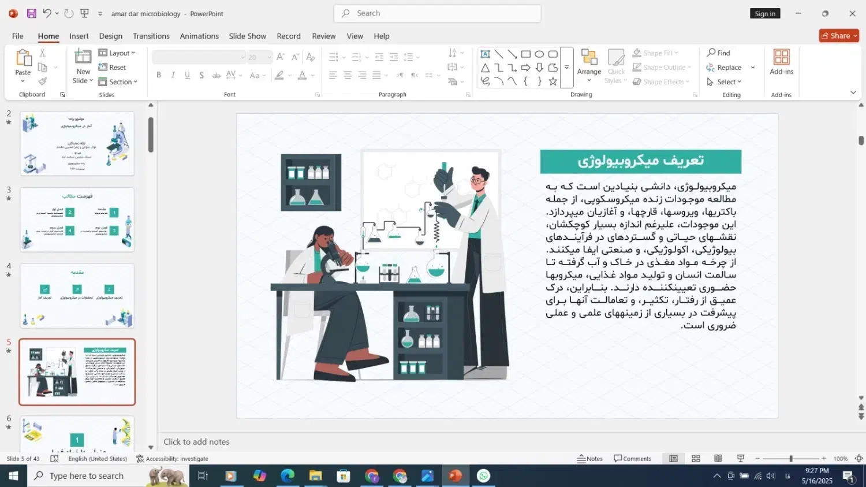Open the Add-ins pane
This screenshot has height=487, width=866.
click(x=782, y=62)
